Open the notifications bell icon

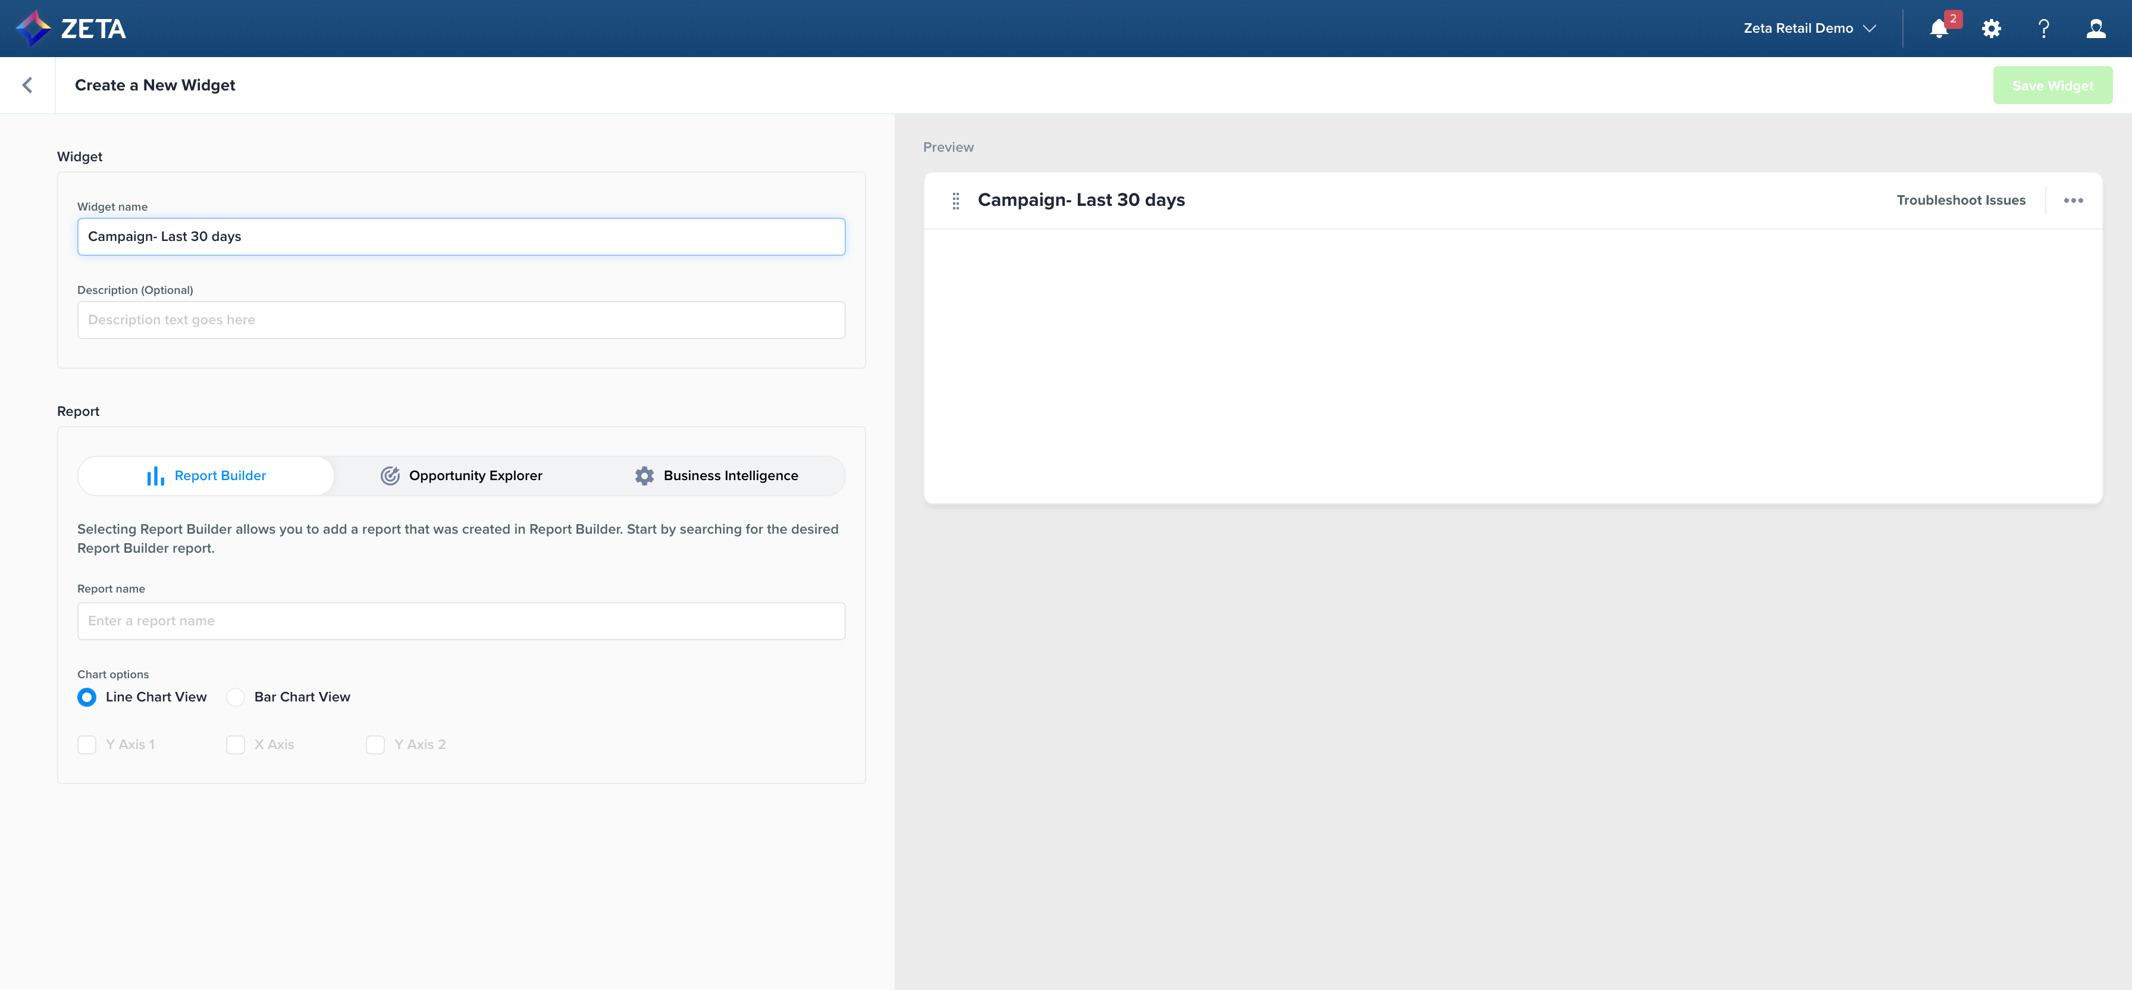(1938, 29)
